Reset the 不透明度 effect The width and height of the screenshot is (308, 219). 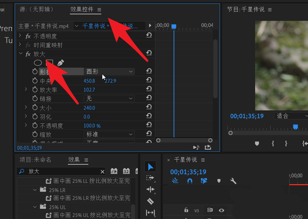(x=149, y=36)
